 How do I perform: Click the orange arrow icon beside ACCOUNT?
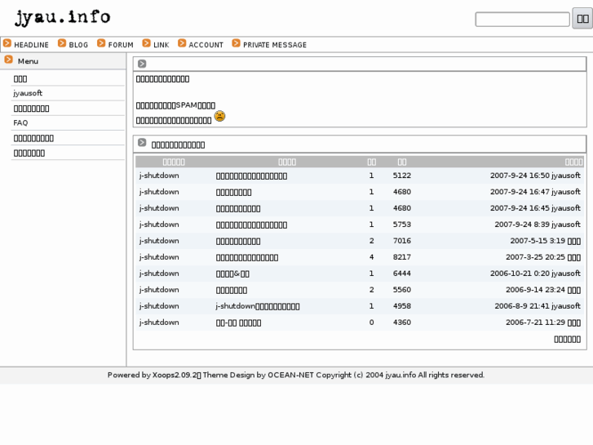[x=182, y=43]
